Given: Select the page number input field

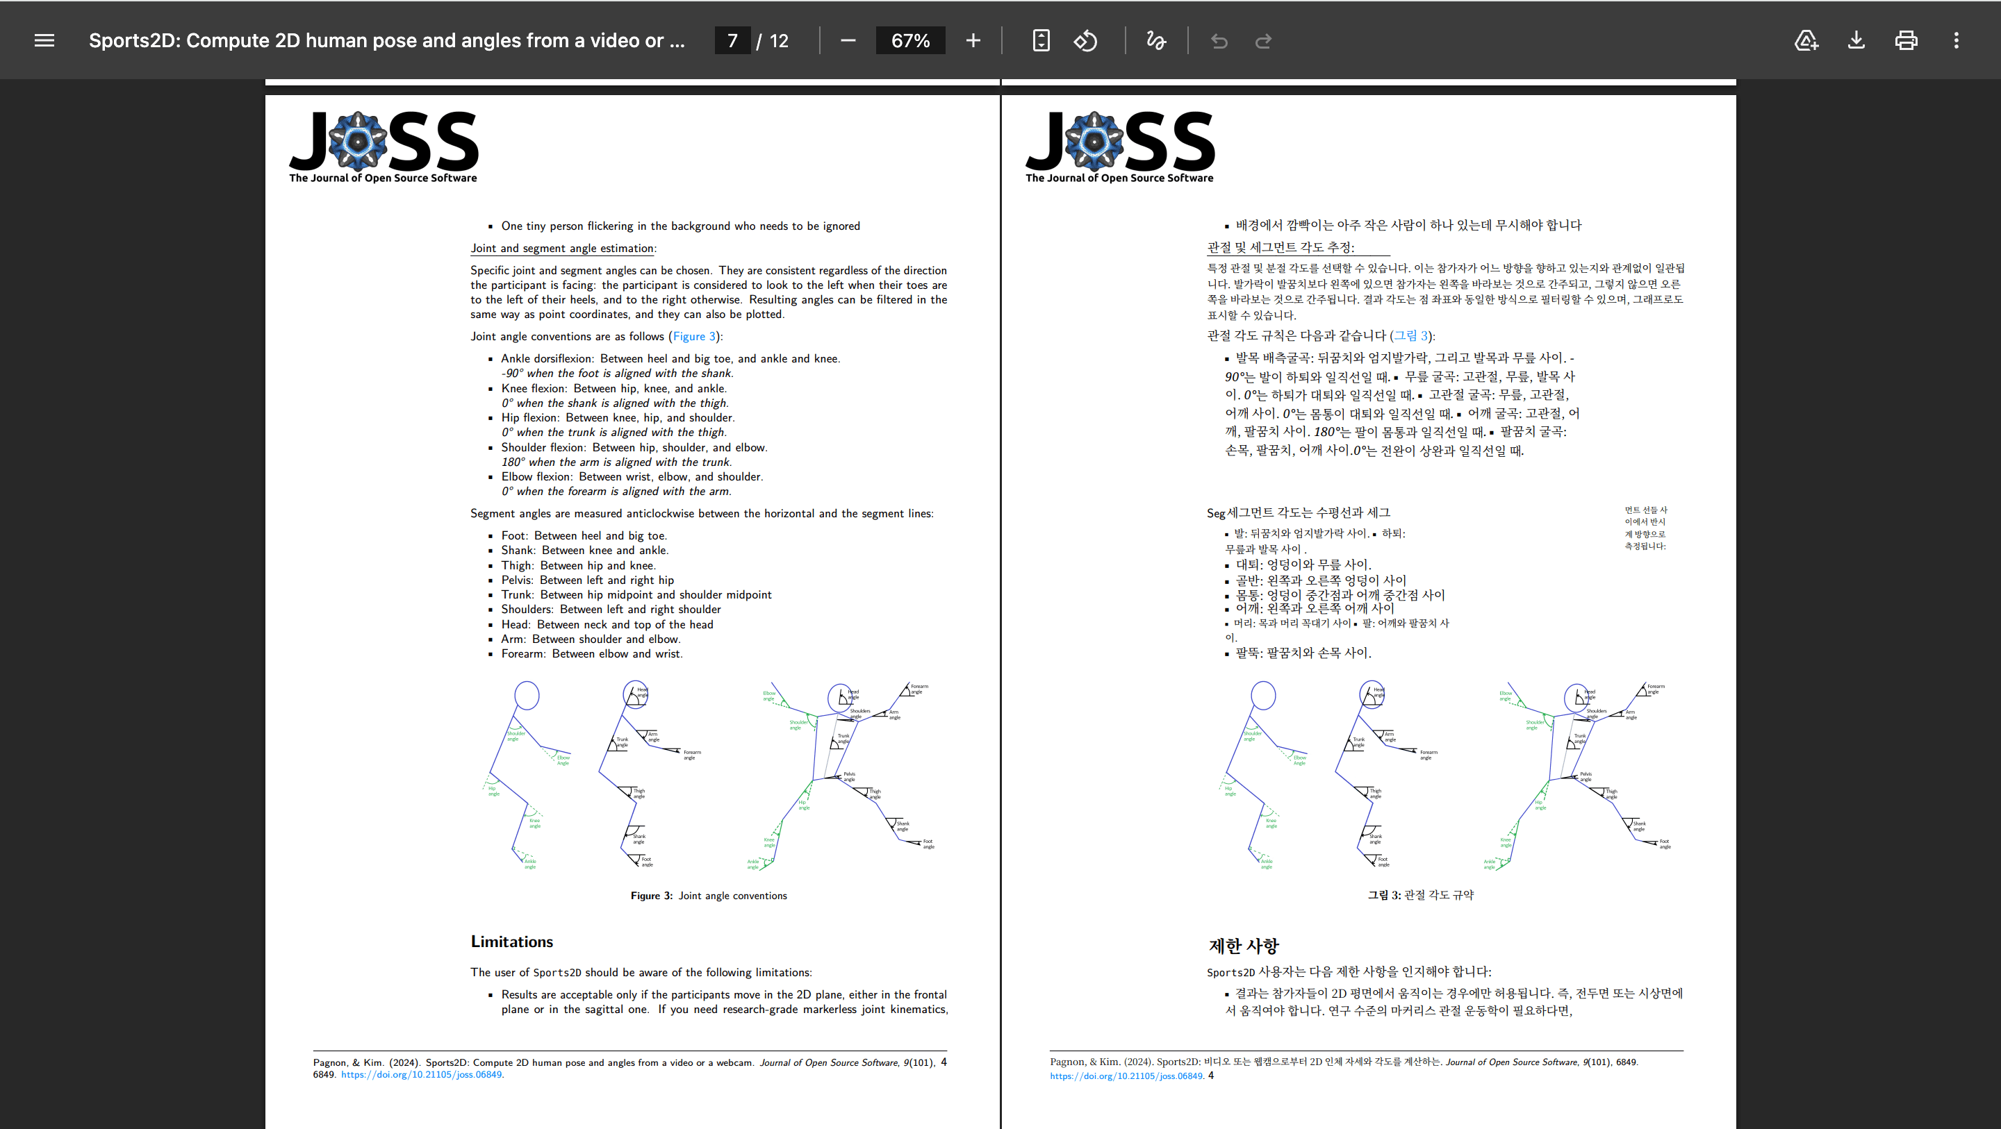Looking at the screenshot, I should (732, 40).
